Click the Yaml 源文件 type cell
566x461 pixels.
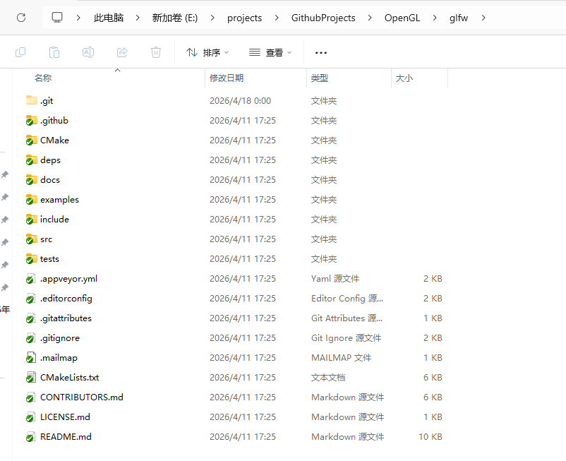click(x=335, y=279)
